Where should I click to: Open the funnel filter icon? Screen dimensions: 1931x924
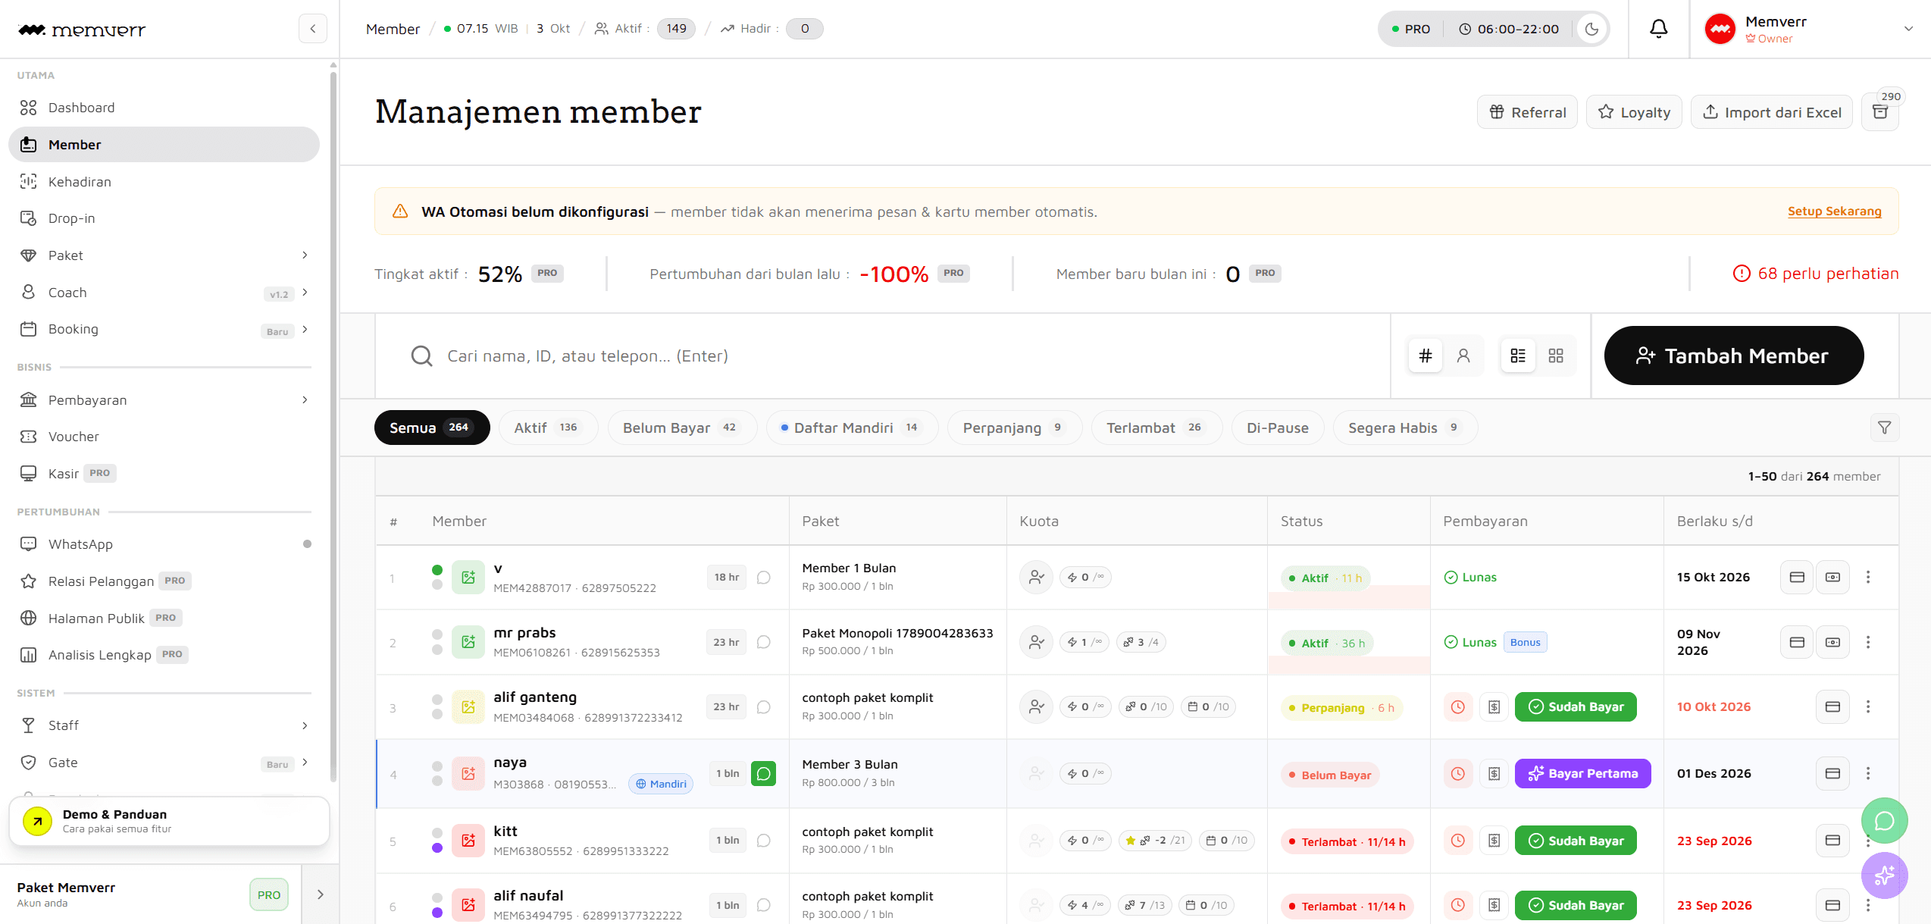(1885, 428)
